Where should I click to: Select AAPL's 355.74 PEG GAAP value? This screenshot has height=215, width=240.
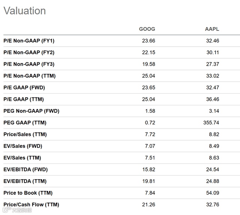point(211,123)
